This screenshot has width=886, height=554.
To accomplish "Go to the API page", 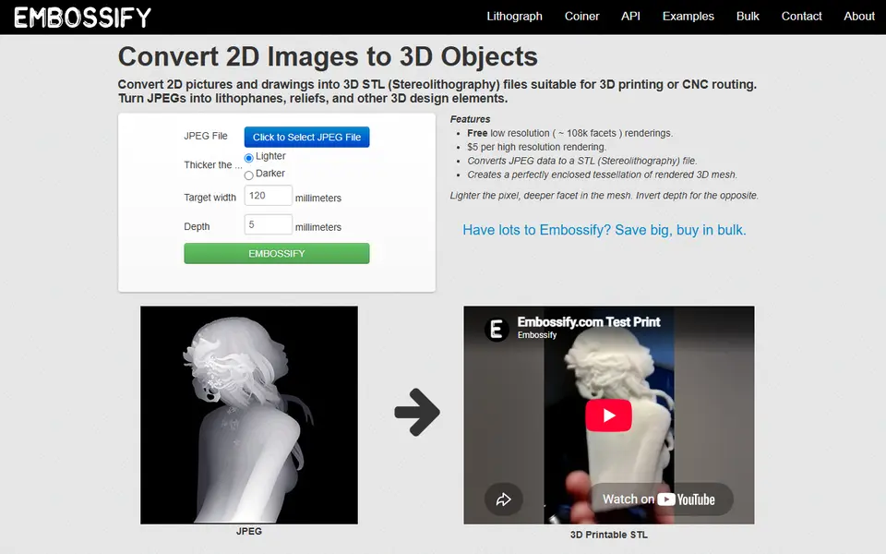I will click(630, 17).
